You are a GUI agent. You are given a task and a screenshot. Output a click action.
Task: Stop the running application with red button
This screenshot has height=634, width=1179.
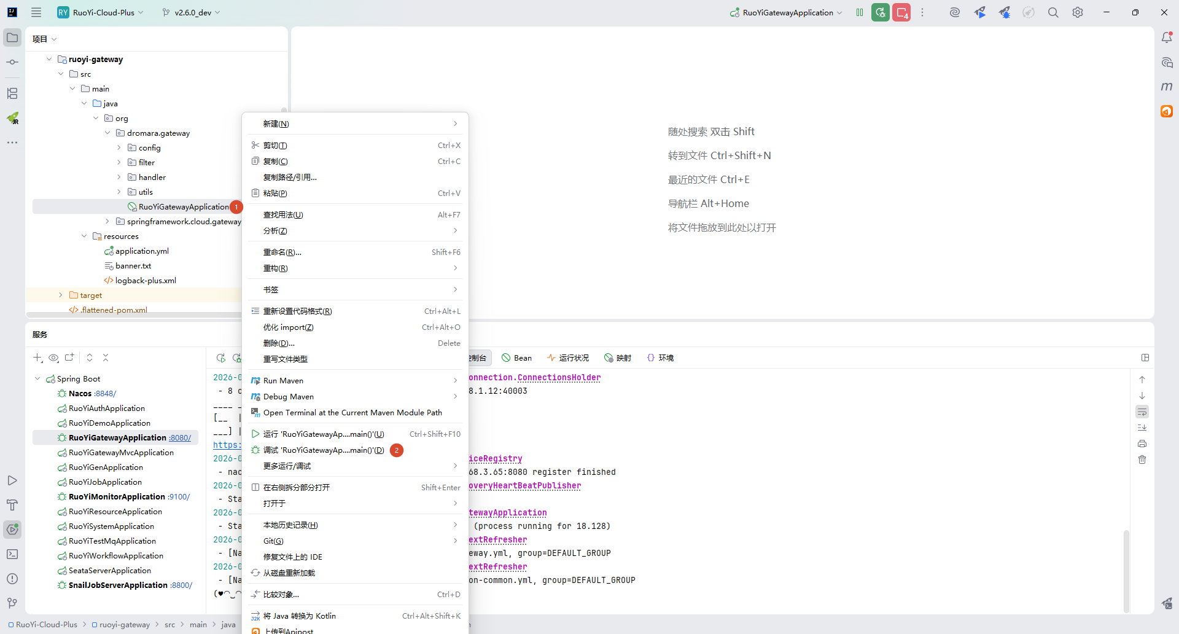901,12
